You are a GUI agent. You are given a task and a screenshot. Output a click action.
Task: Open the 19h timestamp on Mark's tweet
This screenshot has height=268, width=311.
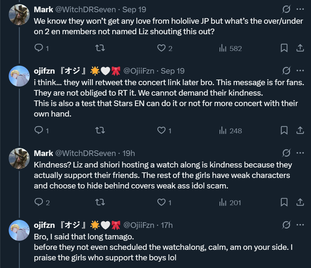[x=129, y=153]
